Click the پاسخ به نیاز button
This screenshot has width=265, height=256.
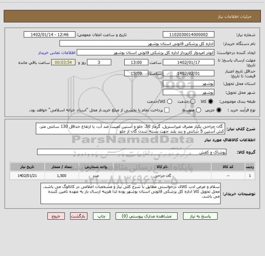pos(200,216)
